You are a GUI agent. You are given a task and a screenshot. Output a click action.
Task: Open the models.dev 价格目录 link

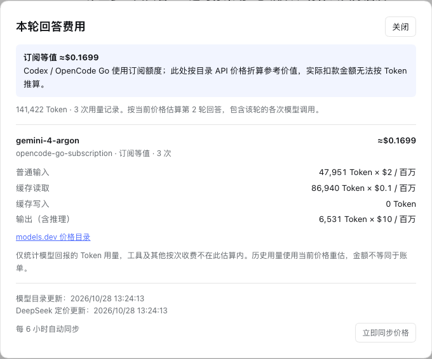(x=53, y=237)
